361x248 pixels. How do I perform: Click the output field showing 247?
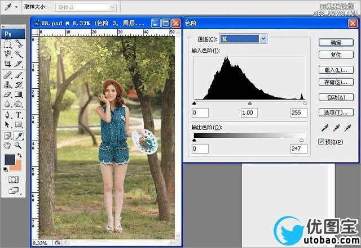click(x=298, y=148)
